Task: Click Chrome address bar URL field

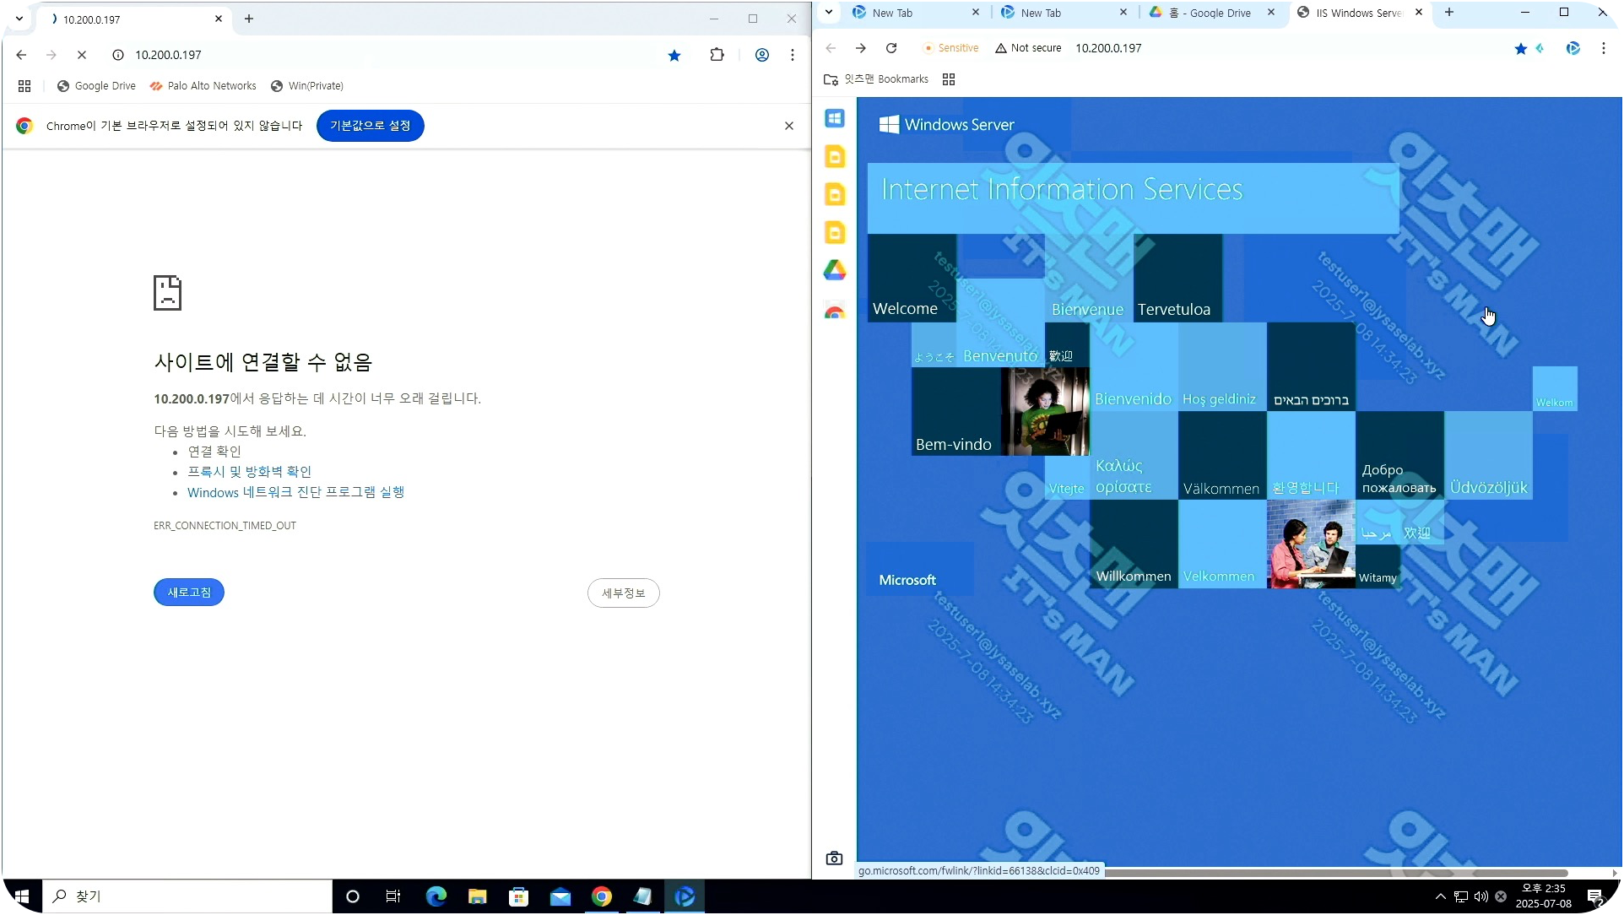Action: (x=388, y=55)
